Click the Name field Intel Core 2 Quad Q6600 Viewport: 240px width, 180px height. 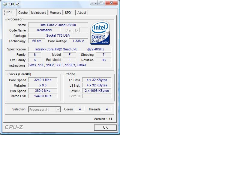[x=58, y=25]
